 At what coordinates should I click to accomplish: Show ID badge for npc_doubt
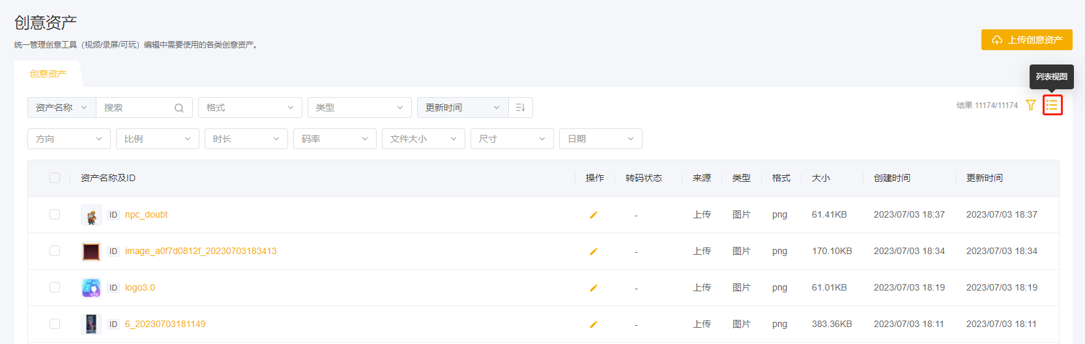(x=113, y=214)
